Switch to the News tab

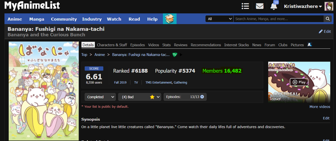(257, 45)
